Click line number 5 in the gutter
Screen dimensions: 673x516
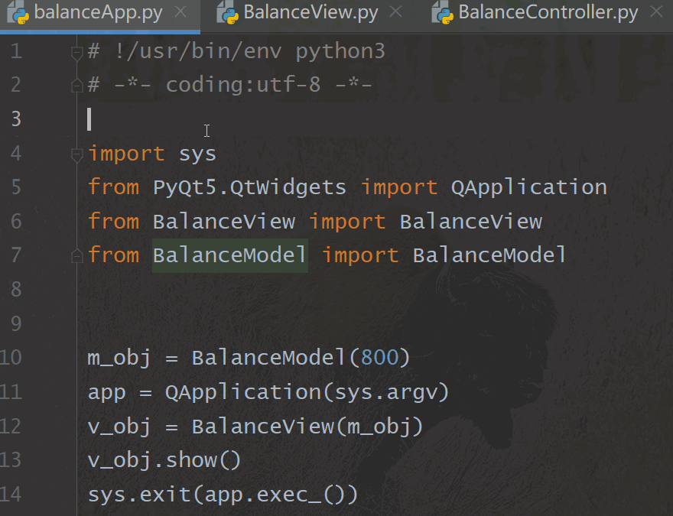coord(17,187)
